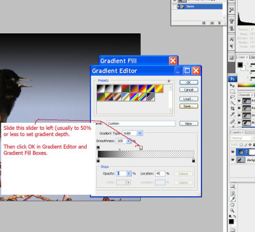Click the Quick Mask mode icon
This screenshot has height=232, width=255.
click(233, 230)
